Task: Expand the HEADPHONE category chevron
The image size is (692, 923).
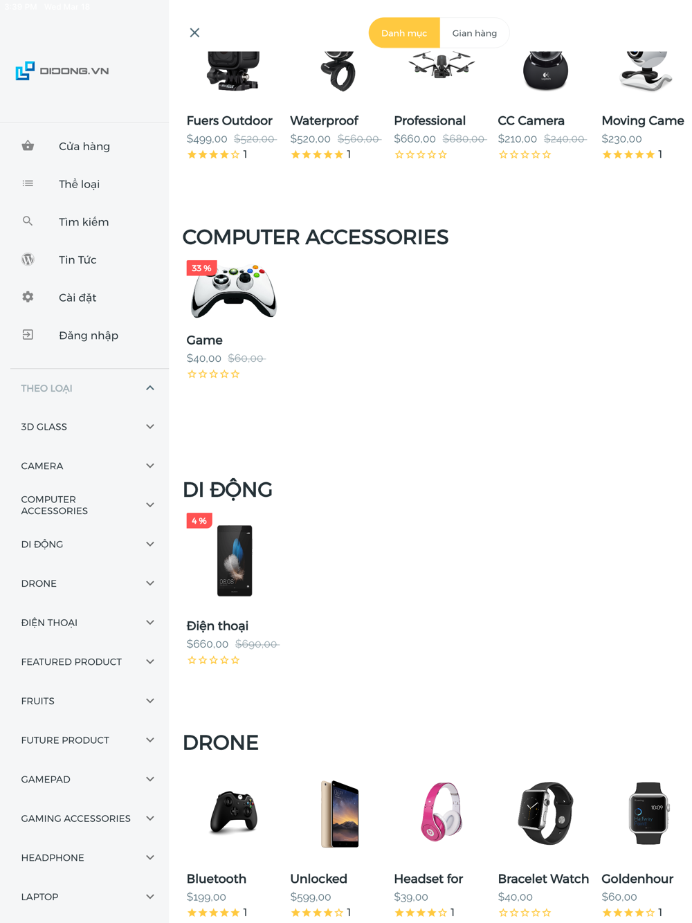Action: pyautogui.click(x=150, y=857)
